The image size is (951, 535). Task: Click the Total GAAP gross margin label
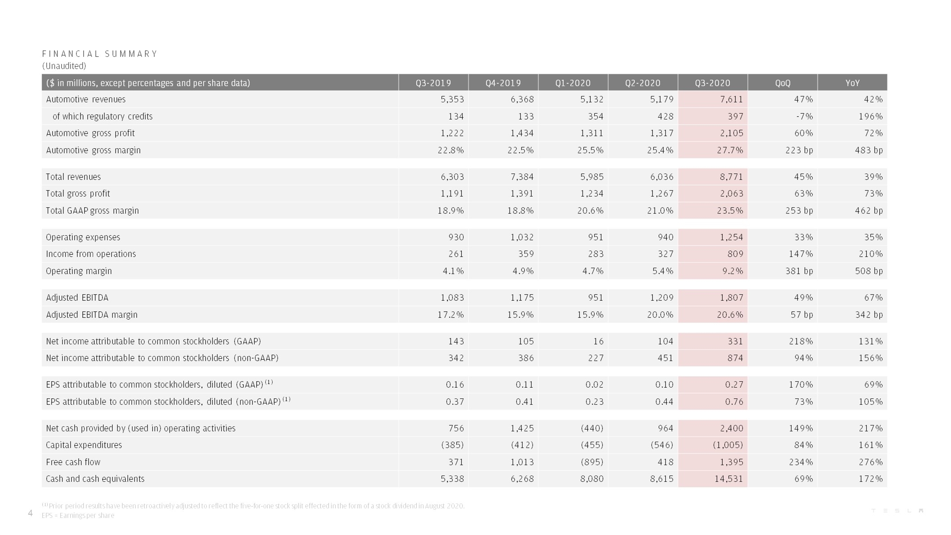(92, 210)
